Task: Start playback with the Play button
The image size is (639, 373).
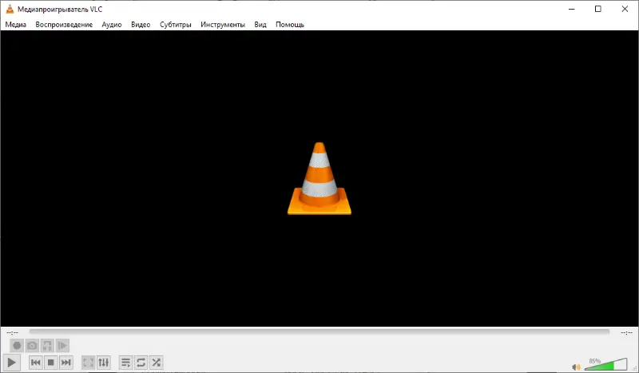Action: point(11,362)
